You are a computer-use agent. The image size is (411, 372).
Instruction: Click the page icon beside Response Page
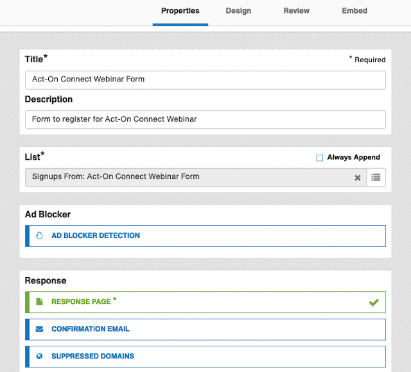click(x=39, y=301)
